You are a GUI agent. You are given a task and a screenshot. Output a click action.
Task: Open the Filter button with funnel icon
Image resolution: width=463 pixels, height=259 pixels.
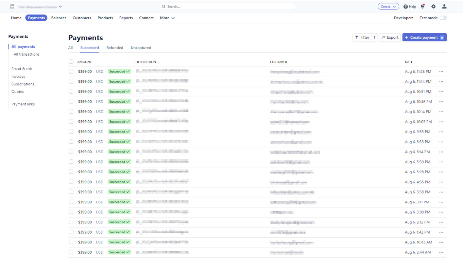[x=364, y=37]
